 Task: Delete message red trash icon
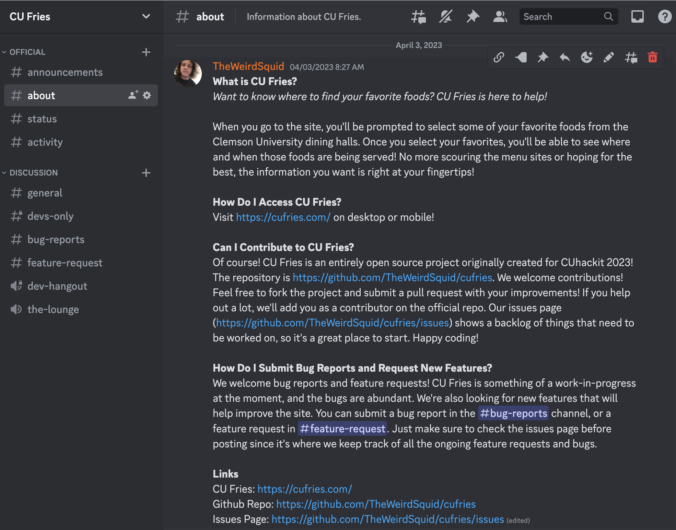(x=653, y=57)
